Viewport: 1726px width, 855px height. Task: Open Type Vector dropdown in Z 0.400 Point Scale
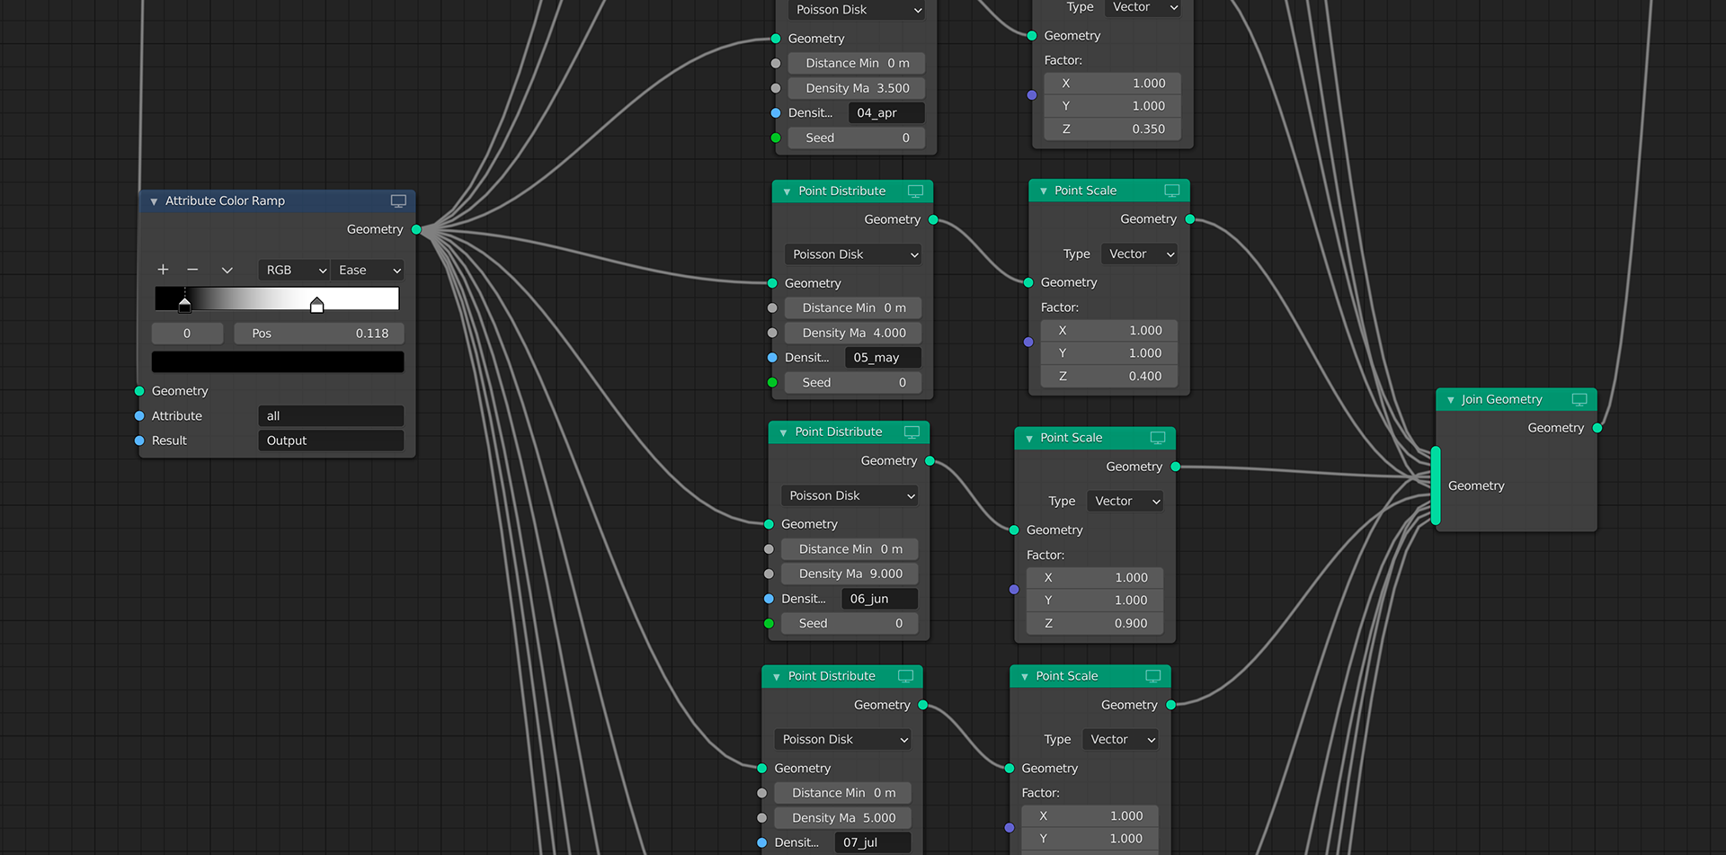pos(1140,254)
